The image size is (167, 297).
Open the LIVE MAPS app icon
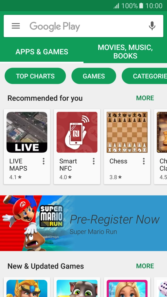coord(27,132)
